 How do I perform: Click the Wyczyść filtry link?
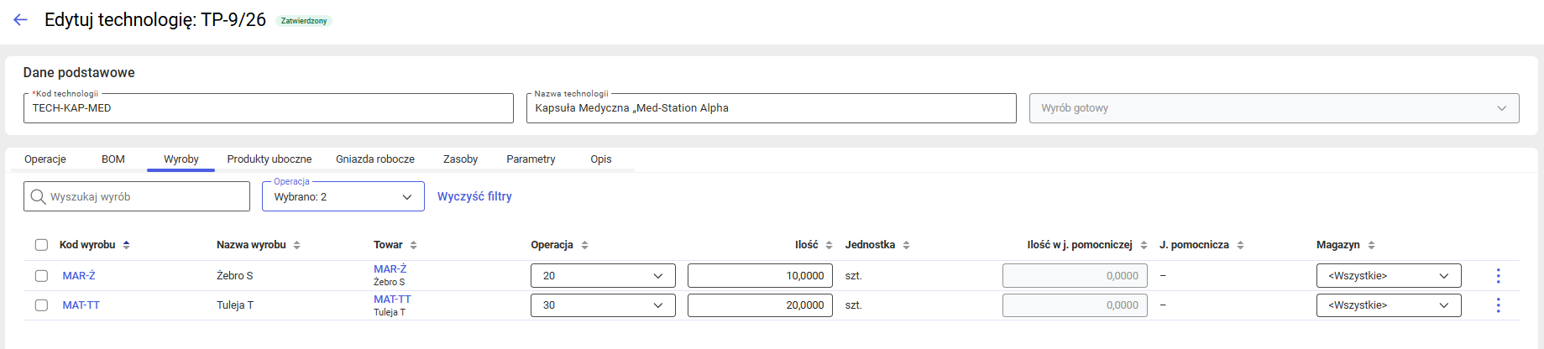coord(474,196)
